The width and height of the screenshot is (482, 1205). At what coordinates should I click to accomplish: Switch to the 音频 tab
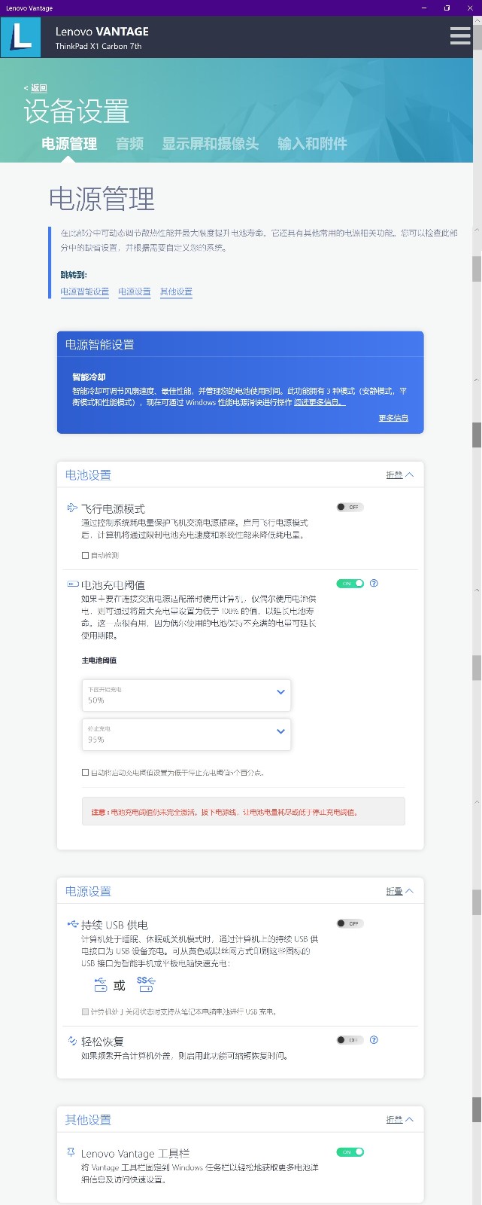click(129, 143)
